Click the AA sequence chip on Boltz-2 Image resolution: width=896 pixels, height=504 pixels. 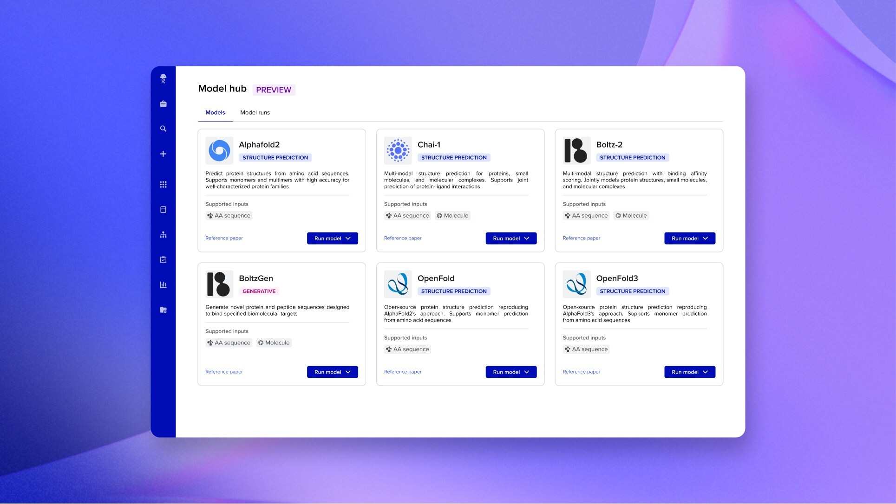click(x=586, y=216)
